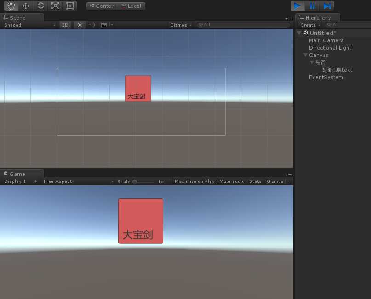Toggle Mute audio in Game view
The image size is (371, 299).
pos(232,181)
